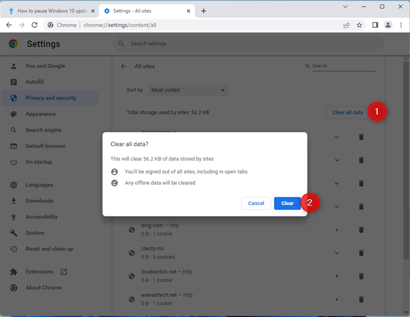
Task: Click the Privacy and security shield icon
Action: tap(13, 98)
